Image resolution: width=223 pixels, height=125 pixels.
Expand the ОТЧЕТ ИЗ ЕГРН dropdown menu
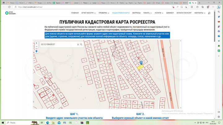coord(88,13)
